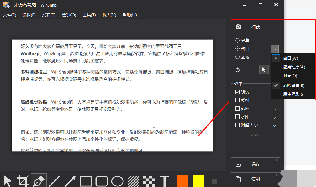Select the straight Line tool
This screenshot has height=187, width=316.
[54, 181]
